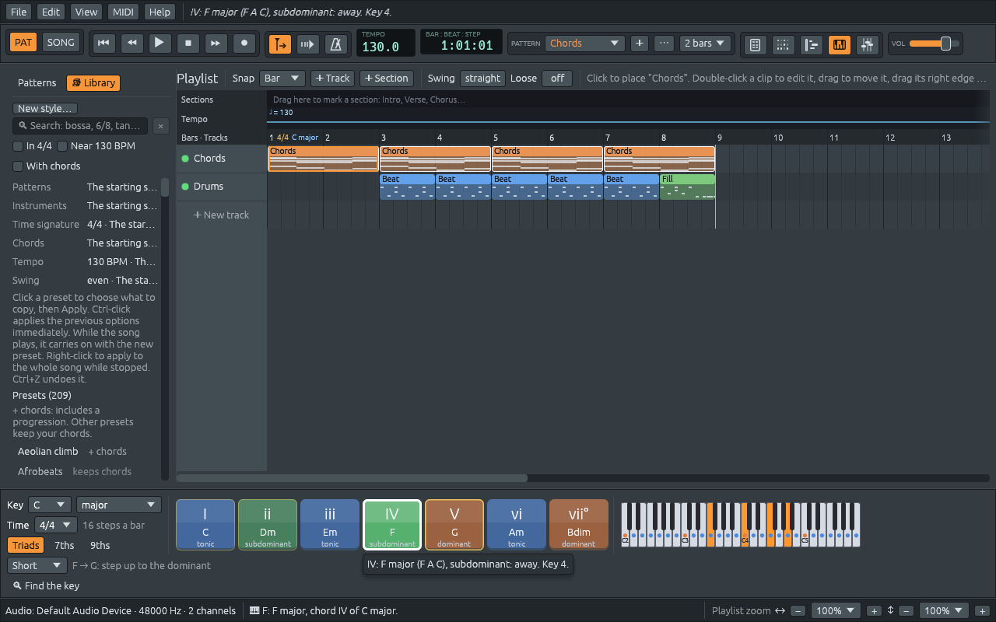Enable the In 4/4 checkbox
Screen dimensions: 996x622
click(x=32, y=146)
